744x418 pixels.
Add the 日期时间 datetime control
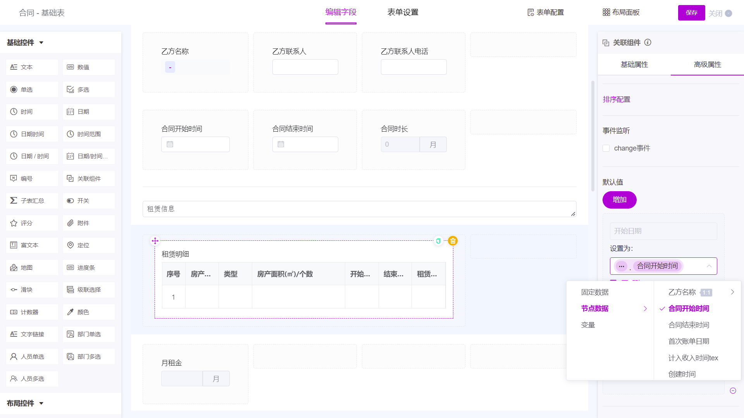point(32,134)
